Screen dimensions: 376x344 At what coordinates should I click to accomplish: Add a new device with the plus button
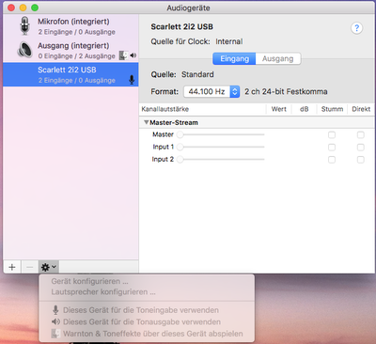12,267
